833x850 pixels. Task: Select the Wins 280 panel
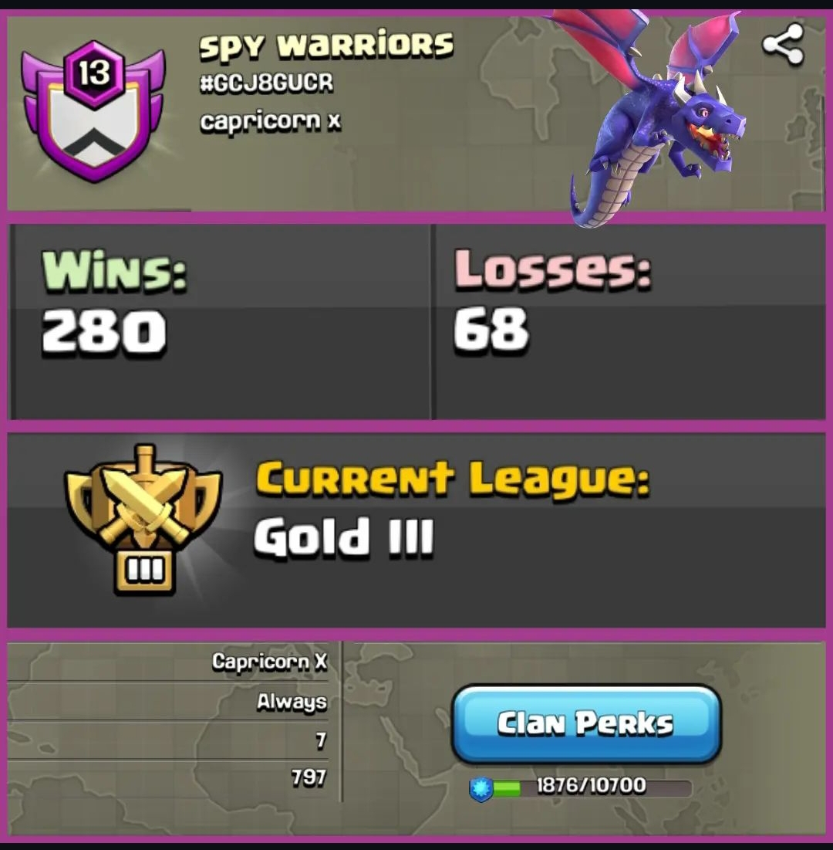220,321
